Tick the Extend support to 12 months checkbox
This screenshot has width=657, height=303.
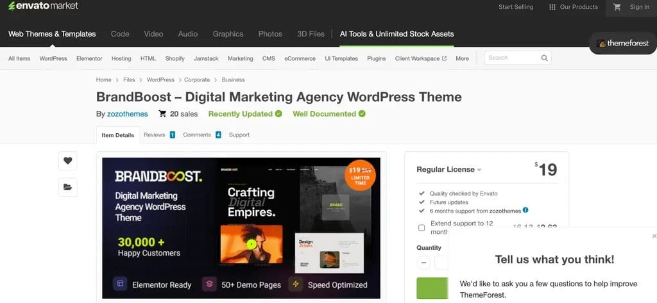[422, 227]
